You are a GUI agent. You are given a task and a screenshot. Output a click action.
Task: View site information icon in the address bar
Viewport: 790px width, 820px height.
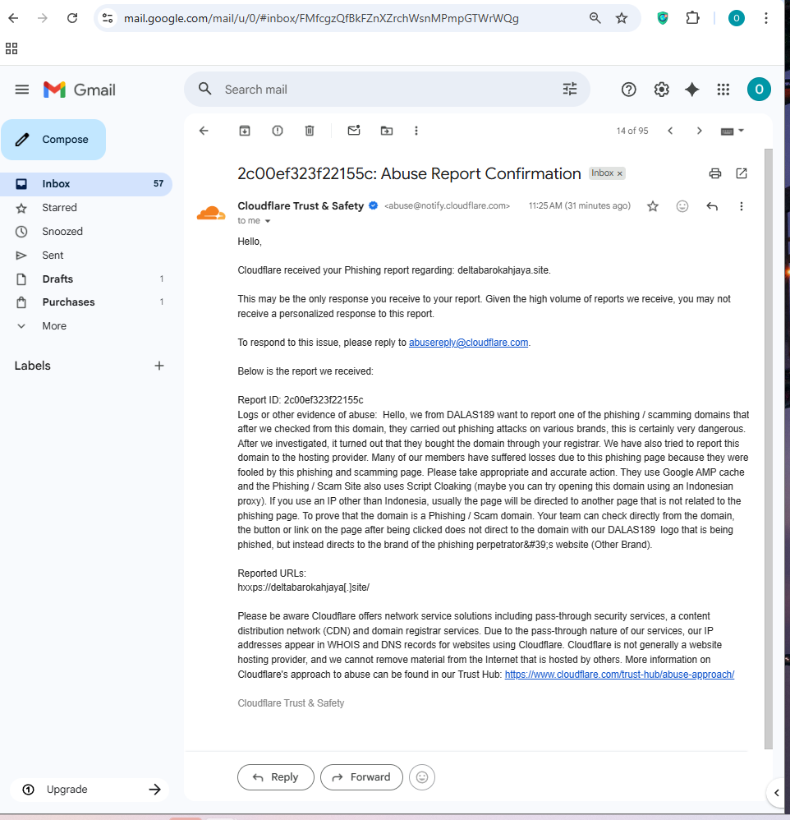[x=108, y=18]
